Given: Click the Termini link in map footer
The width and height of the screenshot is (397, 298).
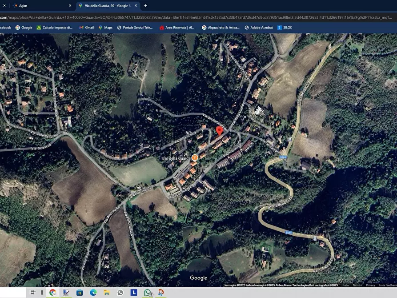Looking at the screenshot, I should coord(357,285).
